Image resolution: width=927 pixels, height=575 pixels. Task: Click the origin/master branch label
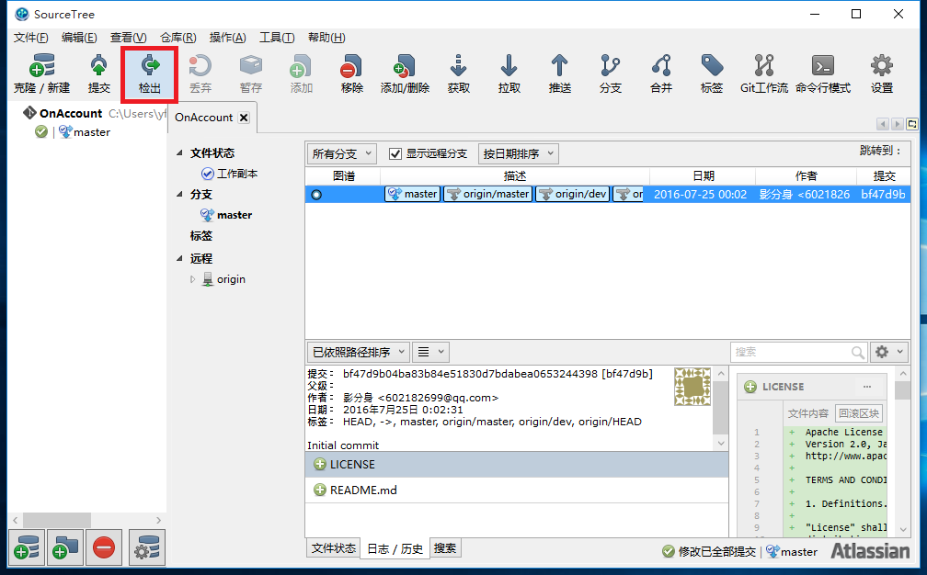tap(487, 194)
